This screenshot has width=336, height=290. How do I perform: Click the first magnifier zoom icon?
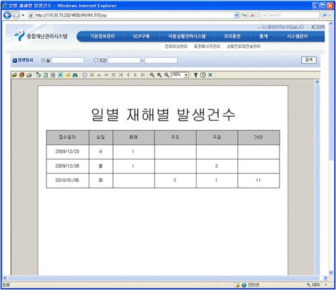point(152,75)
